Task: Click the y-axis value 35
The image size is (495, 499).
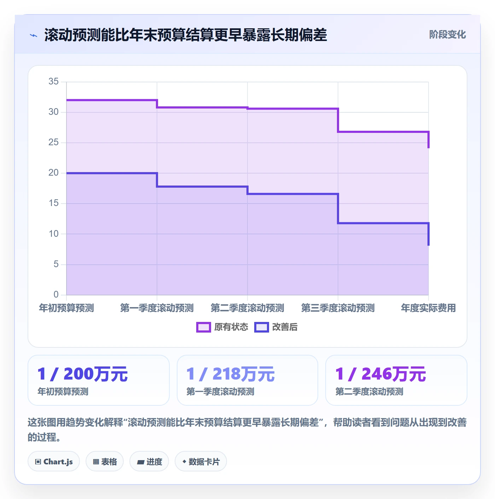Action: [53, 82]
